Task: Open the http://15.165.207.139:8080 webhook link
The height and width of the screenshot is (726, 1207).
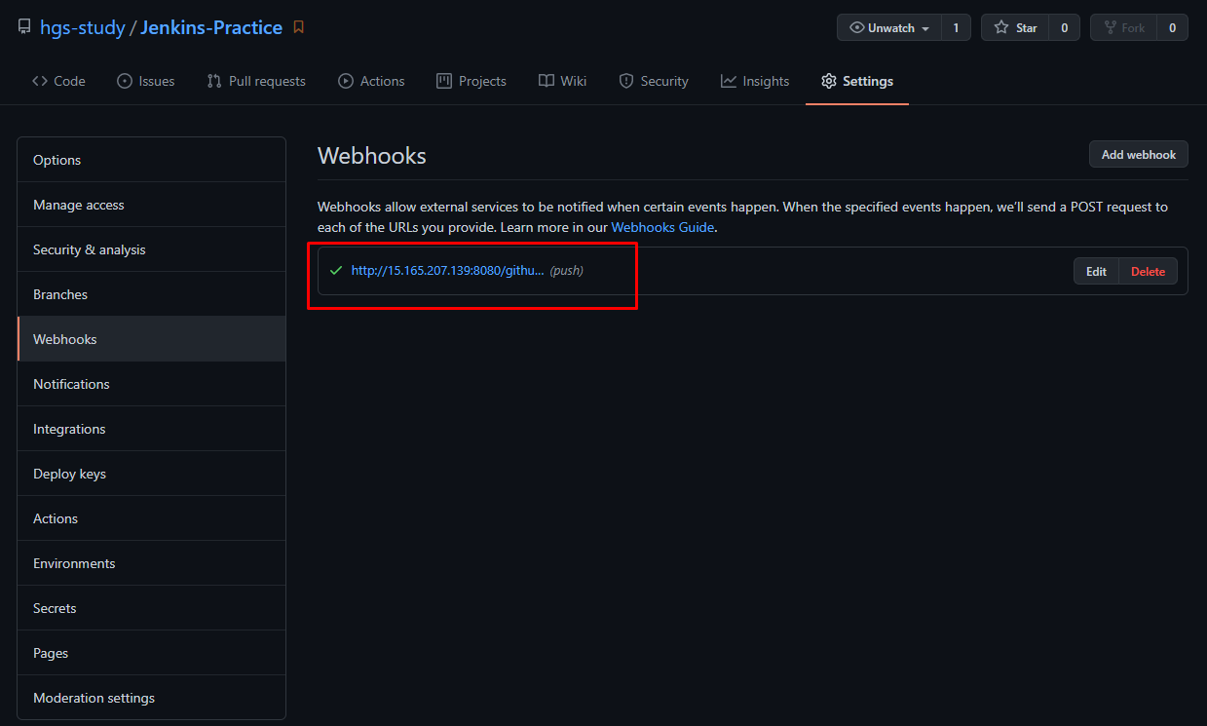Action: 447,271
